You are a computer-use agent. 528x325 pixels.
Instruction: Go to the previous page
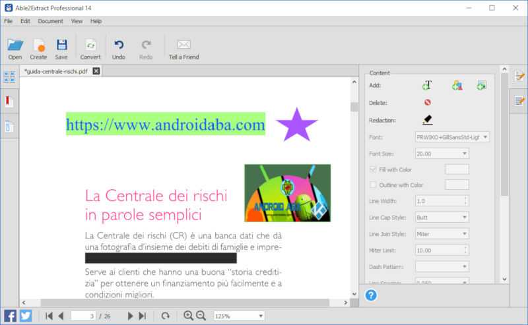[x=61, y=316]
